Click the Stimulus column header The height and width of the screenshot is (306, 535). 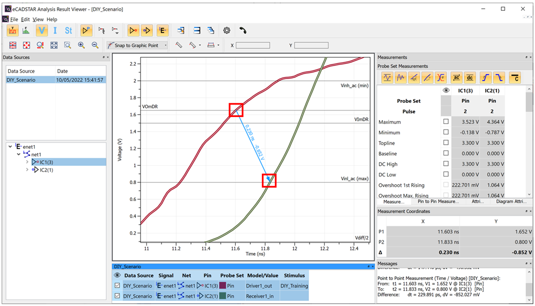294,275
